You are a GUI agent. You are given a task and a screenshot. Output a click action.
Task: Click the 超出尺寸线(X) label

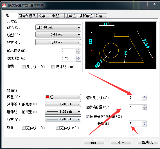pyautogui.click(x=97, y=98)
